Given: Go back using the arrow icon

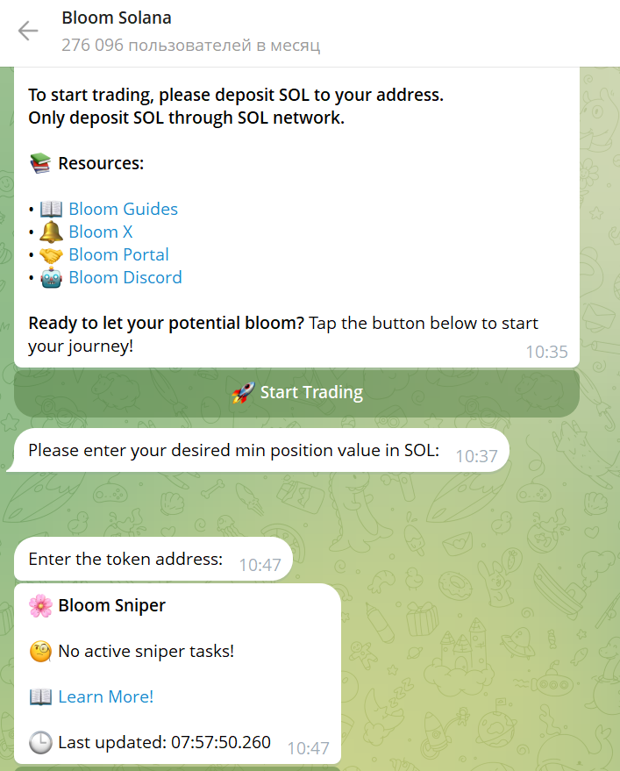Looking at the screenshot, I should tap(28, 31).
